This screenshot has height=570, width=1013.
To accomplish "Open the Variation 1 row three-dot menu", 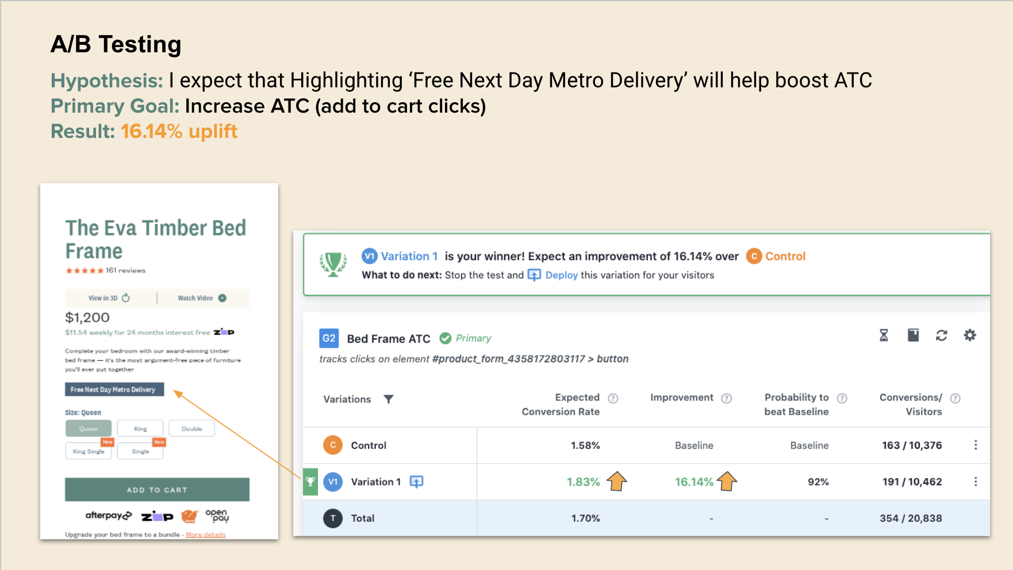I will point(976,482).
